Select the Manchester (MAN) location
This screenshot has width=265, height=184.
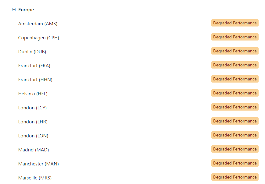pyautogui.click(x=38, y=164)
